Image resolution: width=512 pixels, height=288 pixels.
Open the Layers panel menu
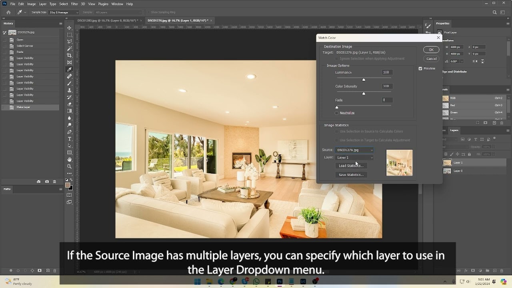tap(508, 130)
